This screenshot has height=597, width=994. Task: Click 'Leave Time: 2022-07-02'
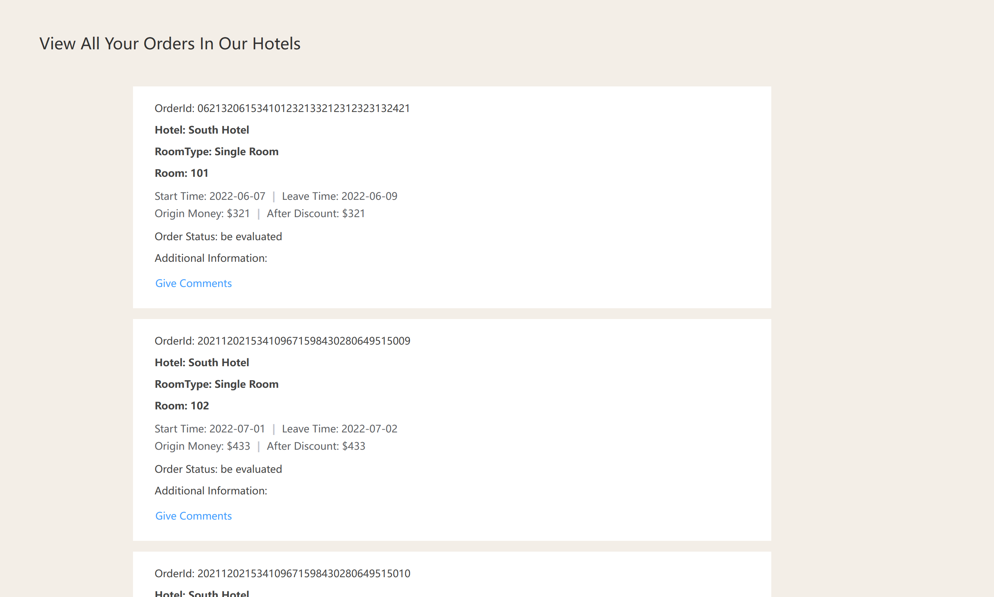[340, 428]
